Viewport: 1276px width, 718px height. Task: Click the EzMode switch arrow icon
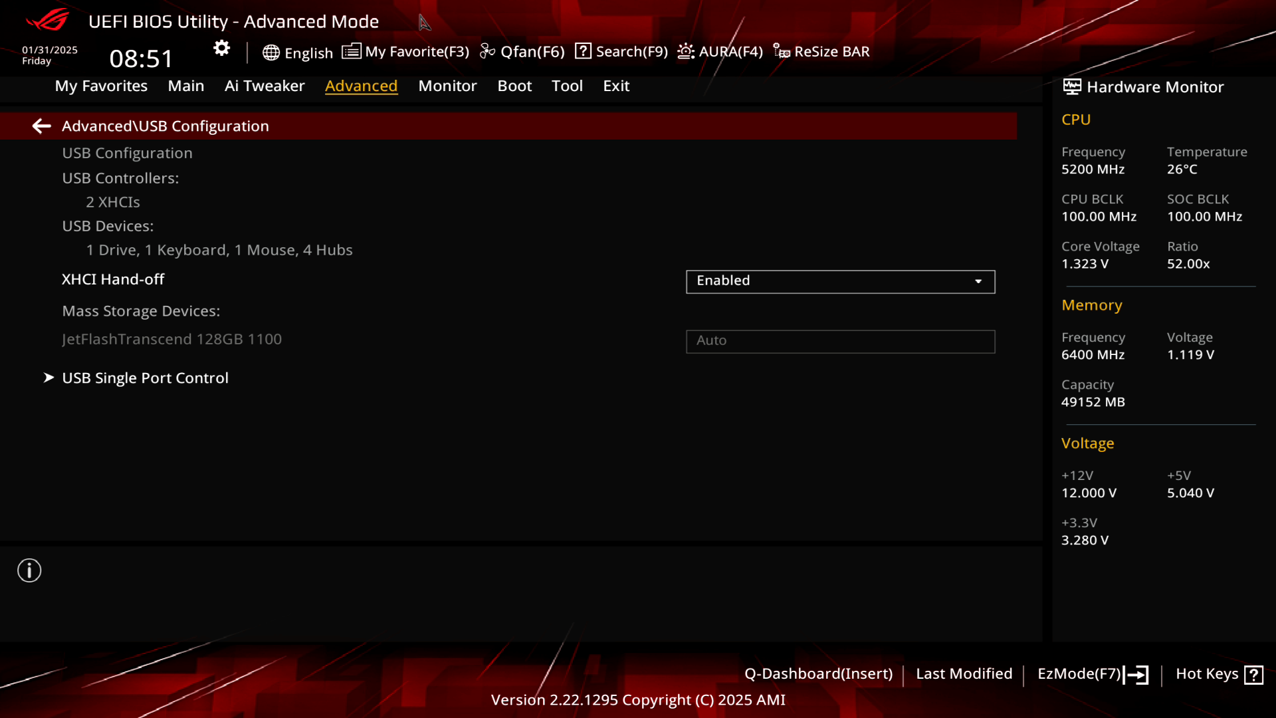[1136, 675]
